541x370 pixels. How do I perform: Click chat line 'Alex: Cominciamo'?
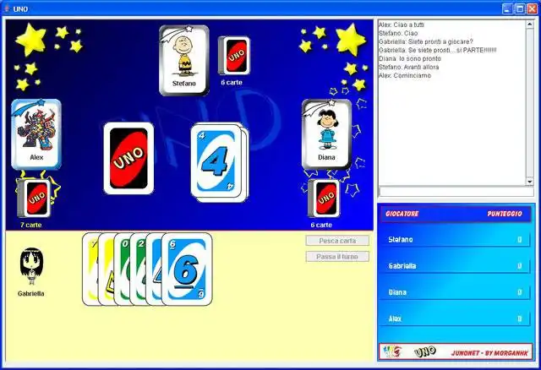(x=405, y=75)
